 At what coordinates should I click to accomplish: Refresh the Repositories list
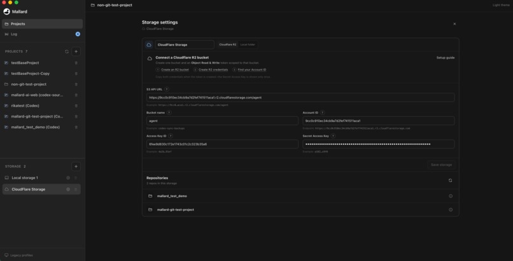[x=450, y=180]
